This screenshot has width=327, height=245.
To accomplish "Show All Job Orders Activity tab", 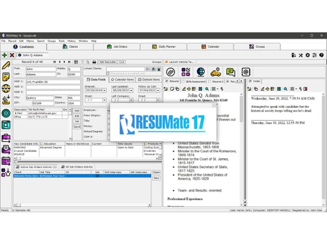I will pyautogui.click(x=77, y=167).
